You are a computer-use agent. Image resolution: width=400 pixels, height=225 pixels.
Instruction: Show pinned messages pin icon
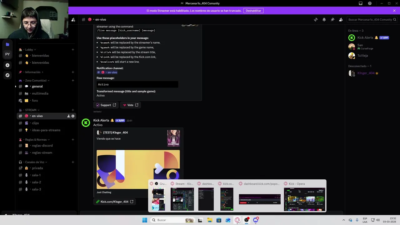click(x=332, y=19)
